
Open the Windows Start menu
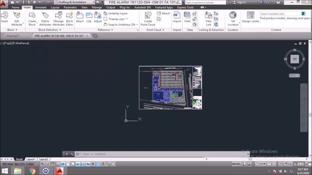pos(4,171)
